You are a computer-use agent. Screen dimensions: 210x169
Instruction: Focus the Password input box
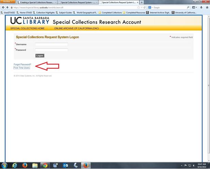[51, 50]
